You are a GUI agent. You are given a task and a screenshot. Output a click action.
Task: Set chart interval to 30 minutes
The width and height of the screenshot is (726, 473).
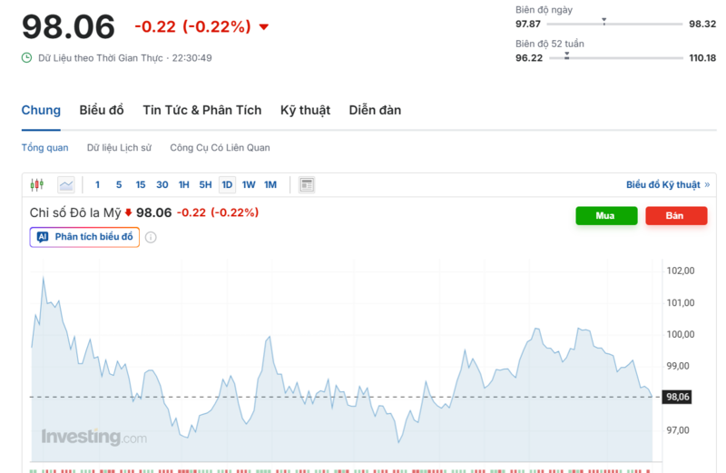click(162, 185)
